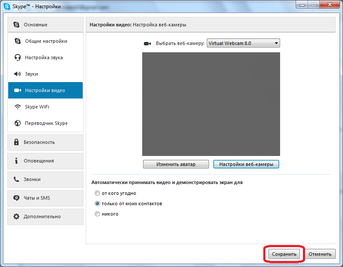Click the gear icon for Дополнительно
This screenshot has width=343, height=267.
[x=16, y=216]
